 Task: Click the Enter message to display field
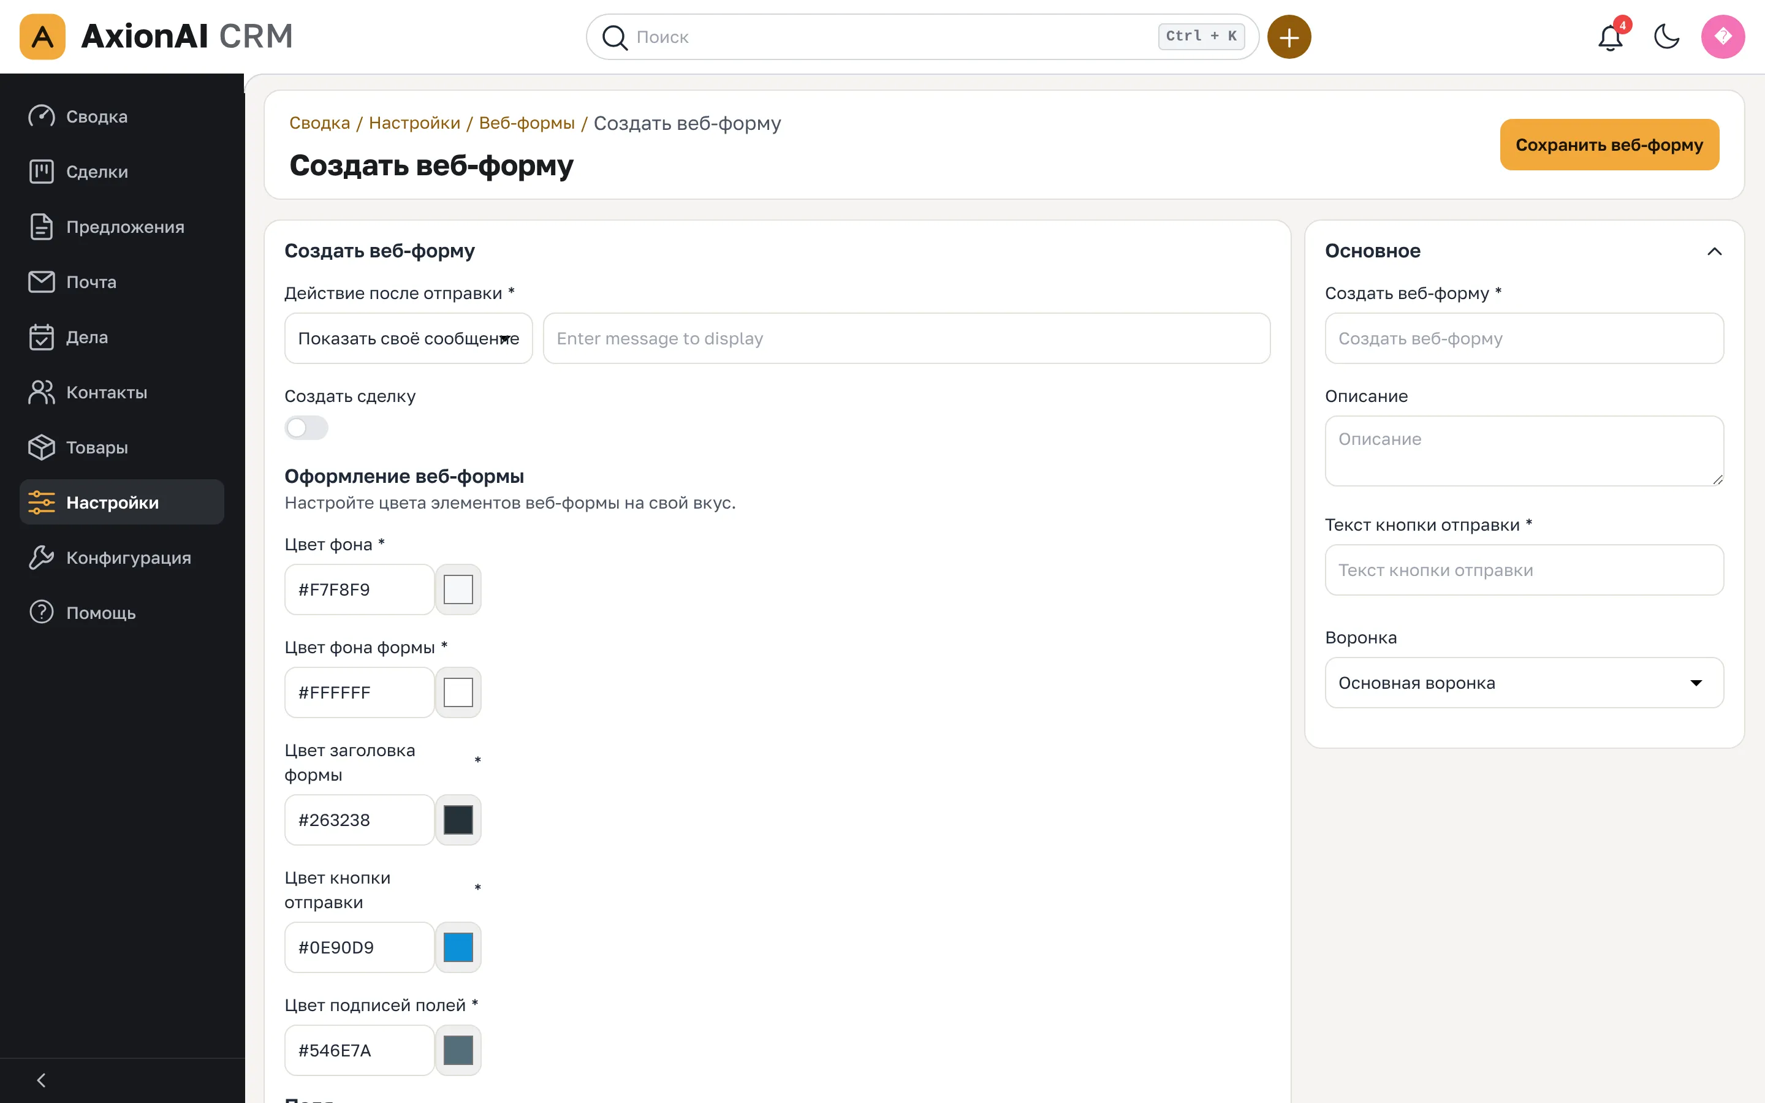click(x=906, y=338)
